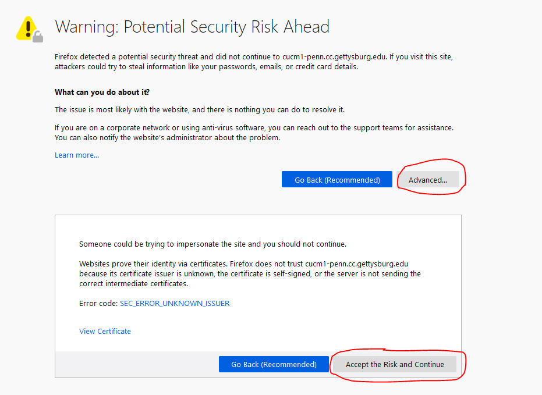Open the View Certificate link
The width and height of the screenshot is (542, 395).
(105, 331)
